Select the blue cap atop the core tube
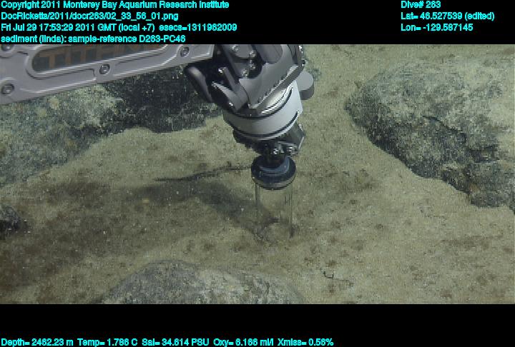Screen dimensions: 515x347 pos(273,171)
